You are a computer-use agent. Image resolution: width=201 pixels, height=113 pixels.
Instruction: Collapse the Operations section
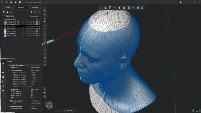[4, 16]
